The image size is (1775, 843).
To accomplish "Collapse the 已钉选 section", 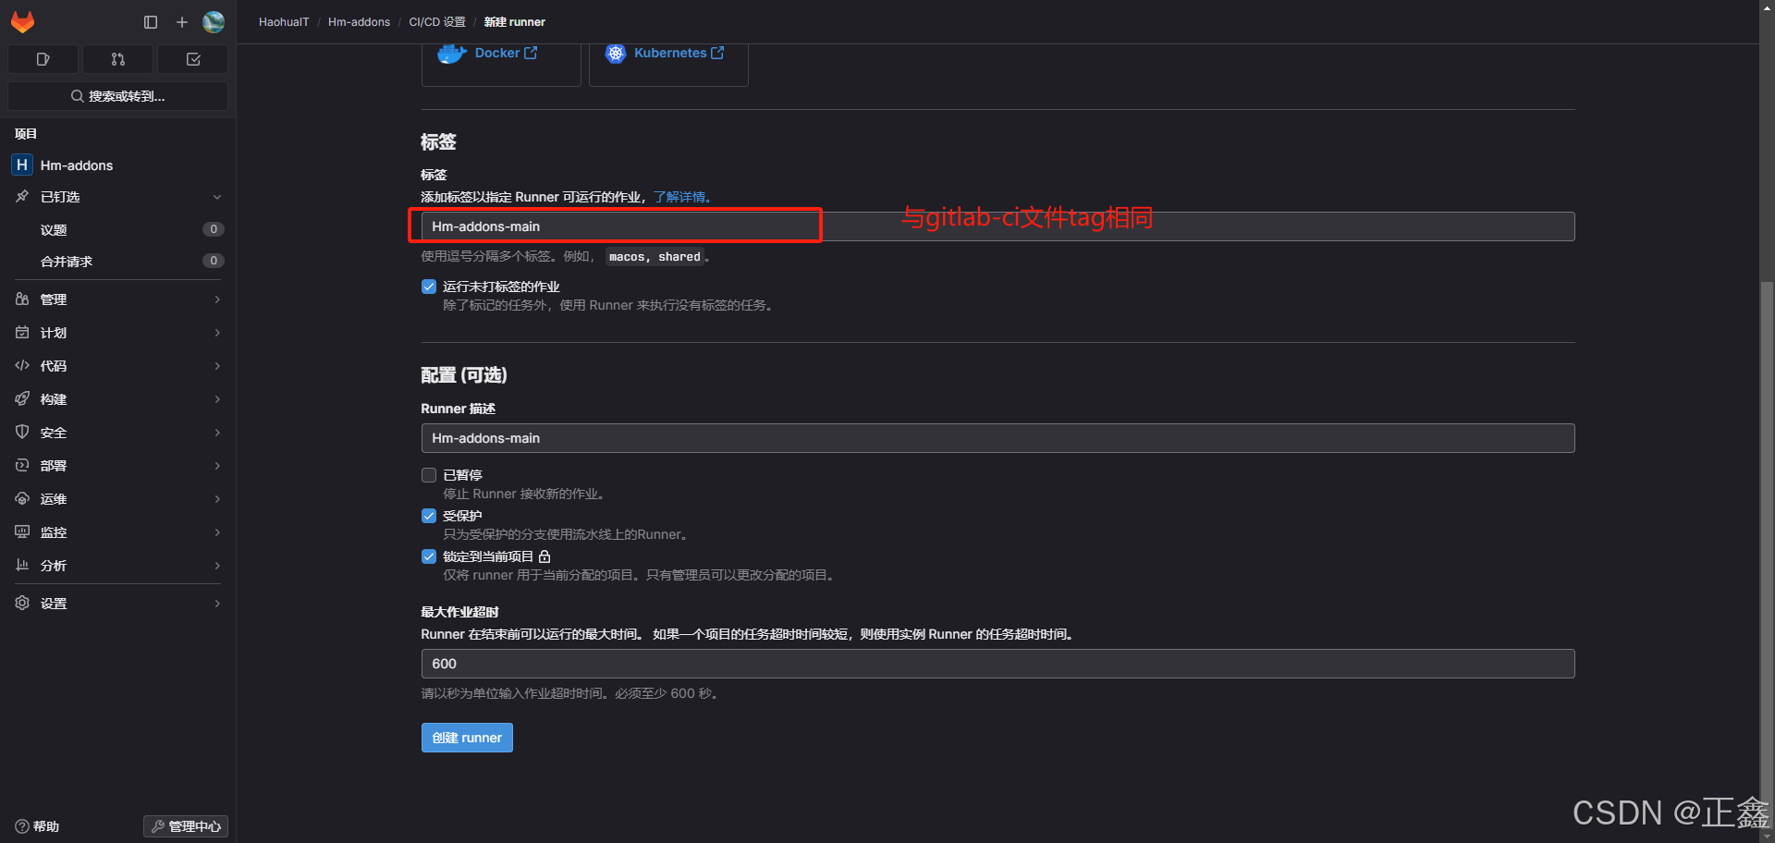I will pos(217,197).
